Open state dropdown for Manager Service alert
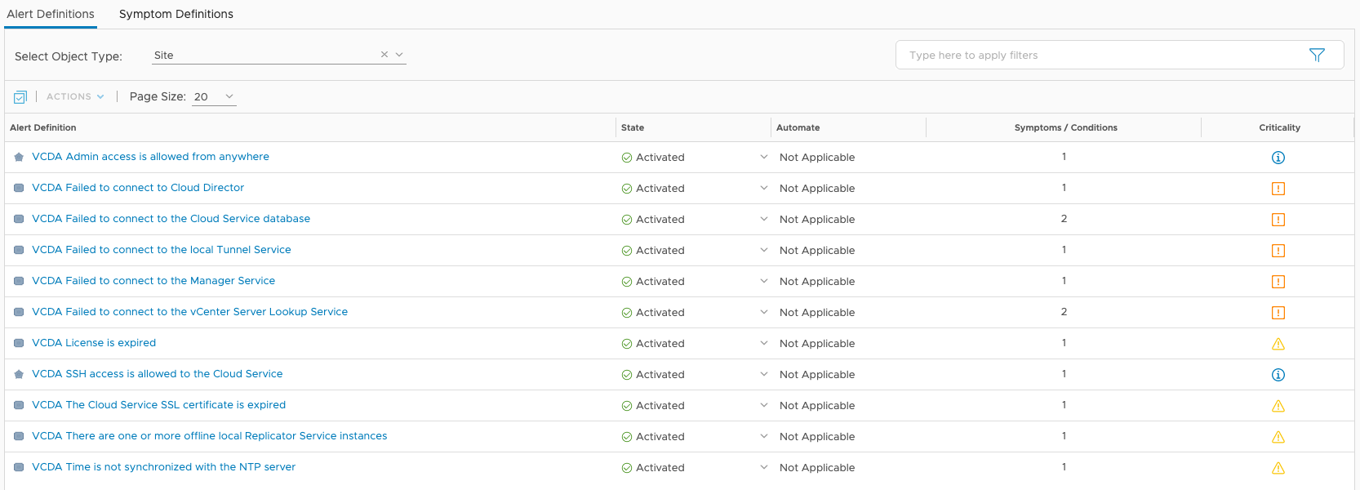1360x490 pixels. 763,281
